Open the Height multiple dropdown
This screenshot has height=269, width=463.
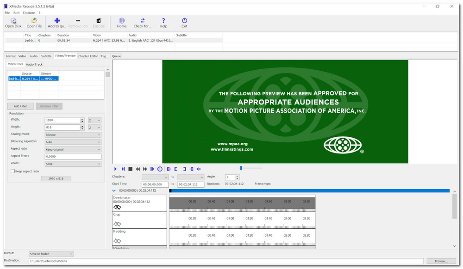tap(94, 128)
